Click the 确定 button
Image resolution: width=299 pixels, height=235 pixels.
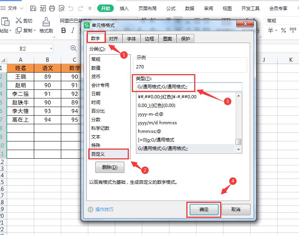click(204, 209)
